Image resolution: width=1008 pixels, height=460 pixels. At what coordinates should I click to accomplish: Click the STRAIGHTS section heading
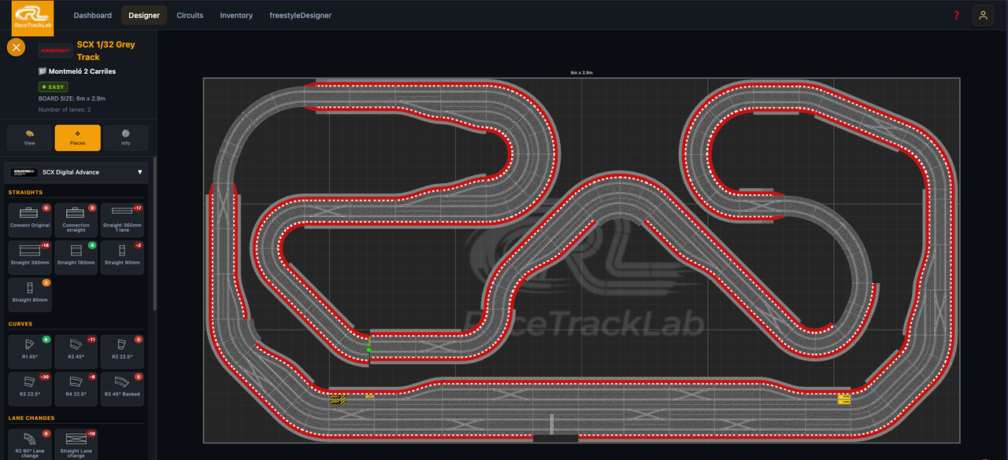[x=25, y=192]
